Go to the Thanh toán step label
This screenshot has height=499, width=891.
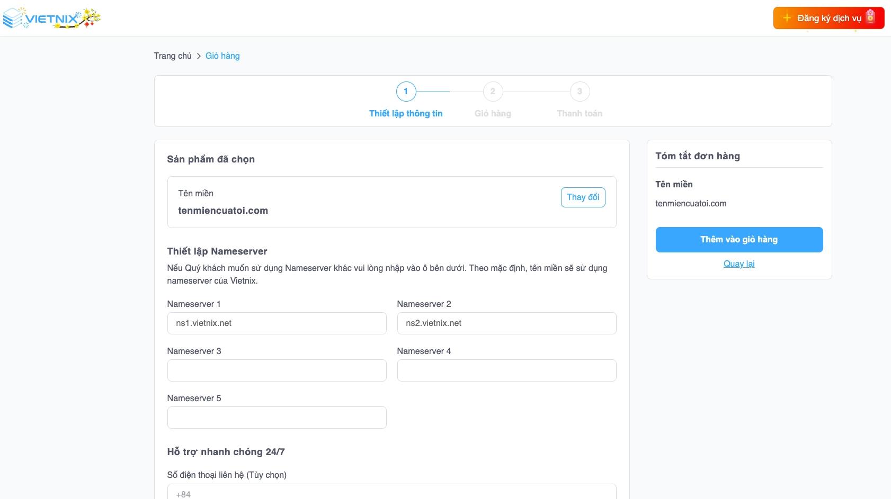[580, 113]
